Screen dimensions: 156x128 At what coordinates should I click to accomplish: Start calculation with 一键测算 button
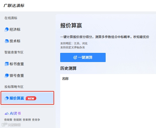coord(83,57)
